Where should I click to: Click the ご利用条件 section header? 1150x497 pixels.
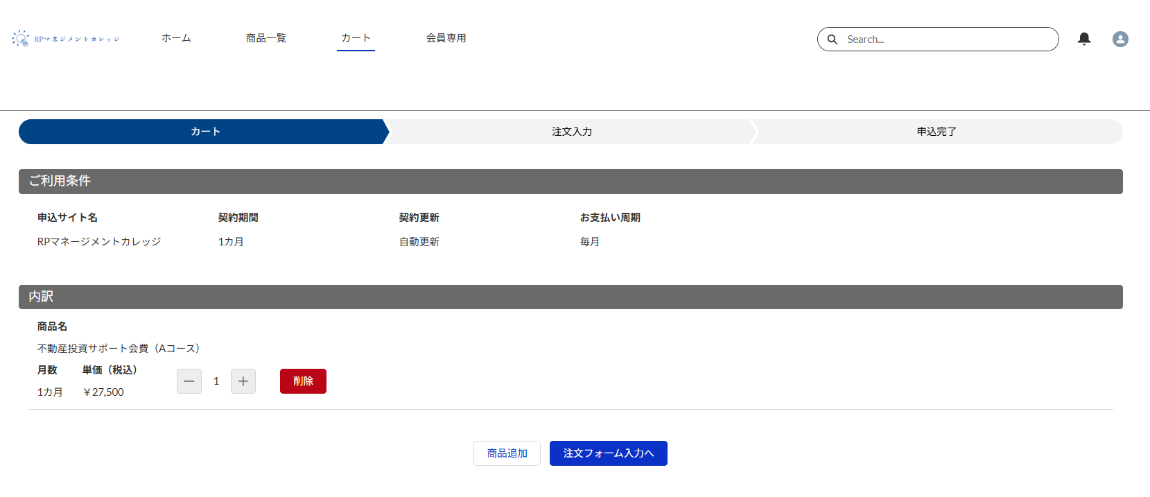click(60, 181)
